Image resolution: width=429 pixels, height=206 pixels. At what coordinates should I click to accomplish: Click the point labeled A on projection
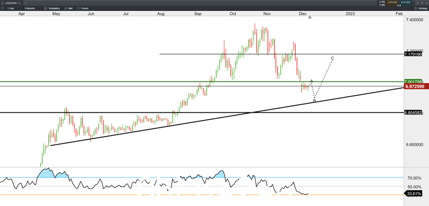click(x=311, y=81)
